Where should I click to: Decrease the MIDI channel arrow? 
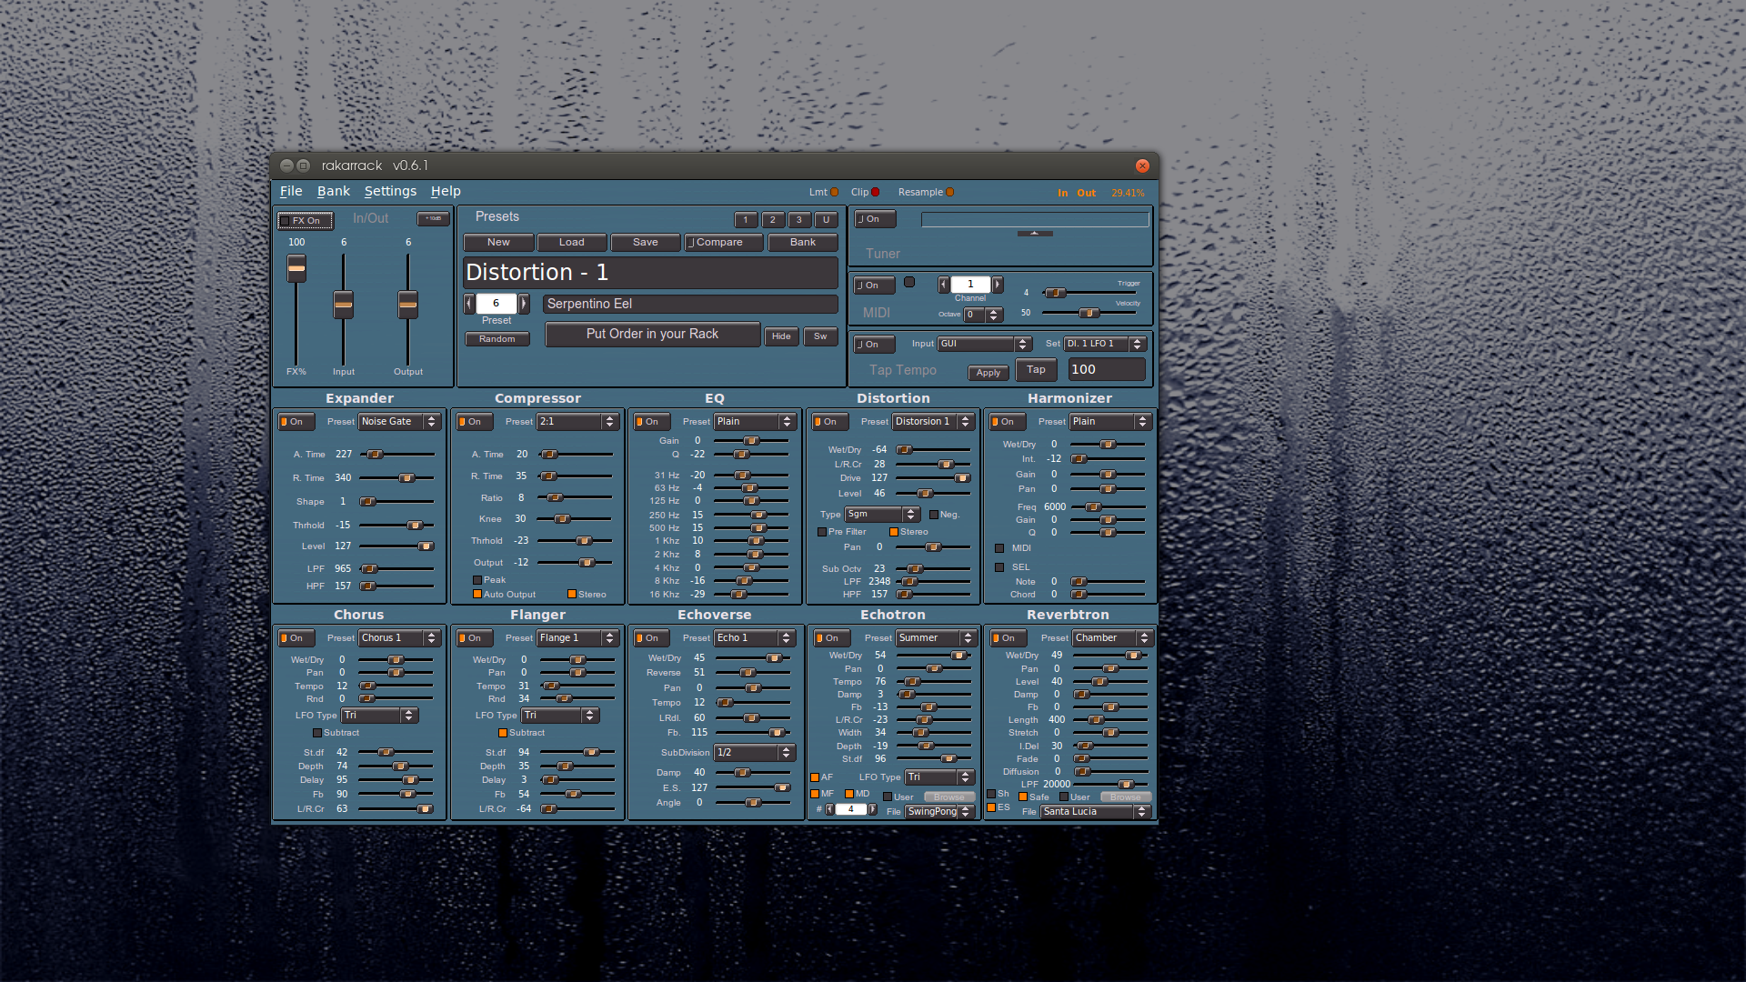tap(944, 285)
